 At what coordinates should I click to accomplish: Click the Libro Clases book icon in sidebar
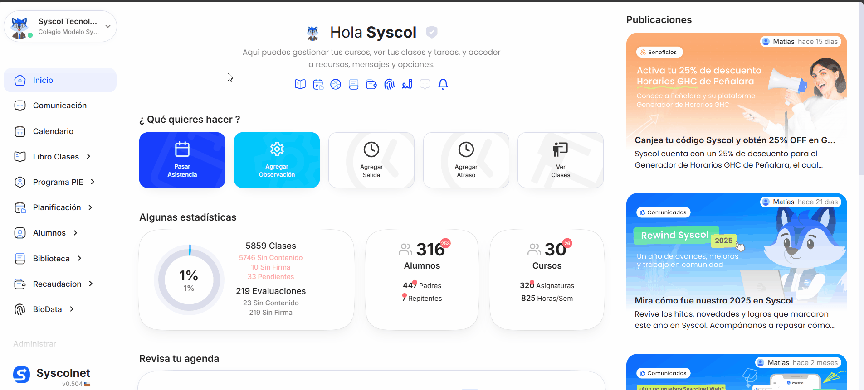[x=20, y=157]
